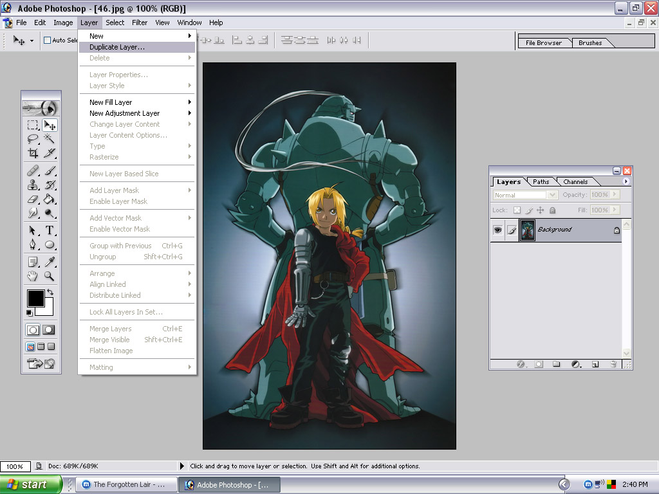Select the Eraser tool
The width and height of the screenshot is (659, 494).
coord(33,199)
